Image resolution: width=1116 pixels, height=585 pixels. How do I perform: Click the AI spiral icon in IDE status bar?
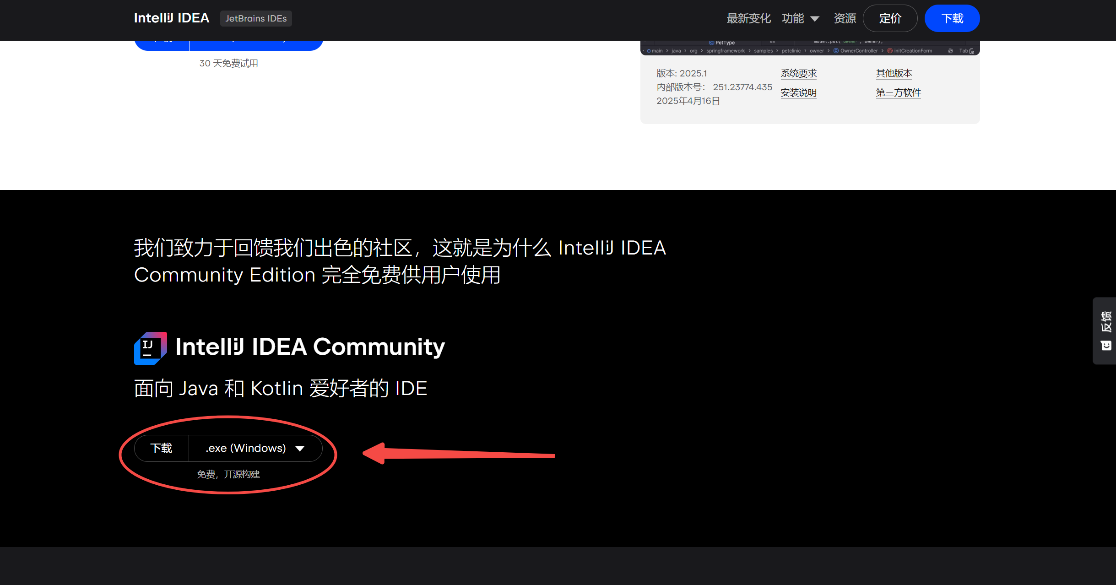coord(950,51)
